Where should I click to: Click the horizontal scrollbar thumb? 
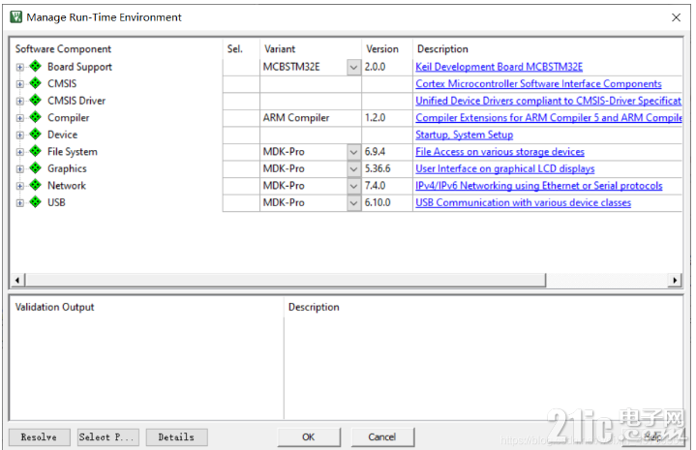click(286, 280)
